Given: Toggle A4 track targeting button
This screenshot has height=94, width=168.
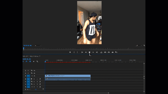Looking at the screenshot, I should click(x=28, y=87).
